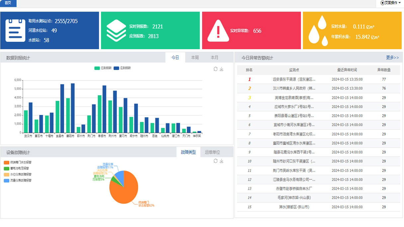Refresh the 数据到报统计 bar chart
404x227 pixels.
coord(216,69)
